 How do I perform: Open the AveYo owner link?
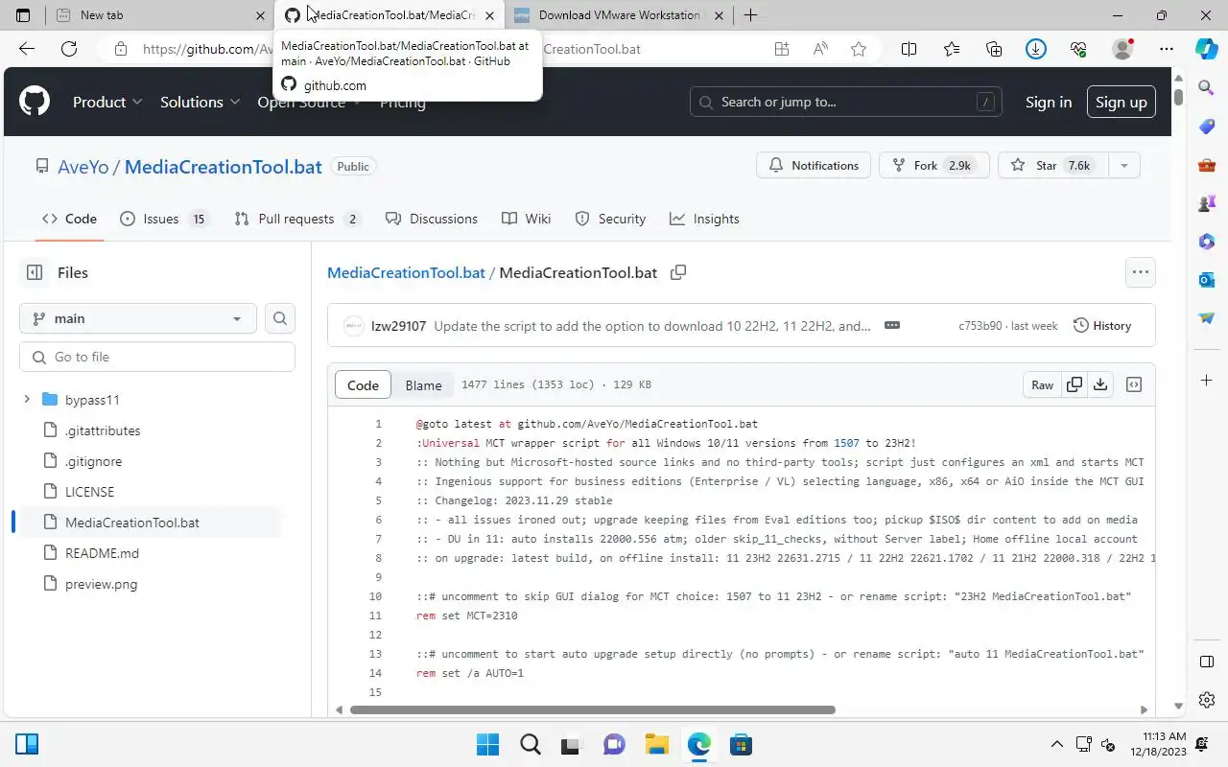coord(83,166)
